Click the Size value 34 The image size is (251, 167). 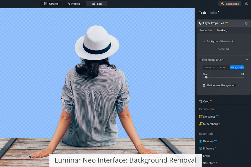243,74
